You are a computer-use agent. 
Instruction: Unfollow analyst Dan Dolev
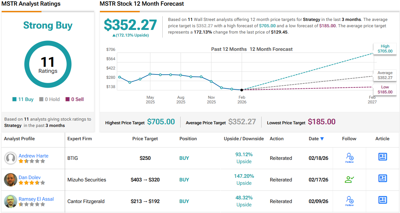(x=349, y=179)
